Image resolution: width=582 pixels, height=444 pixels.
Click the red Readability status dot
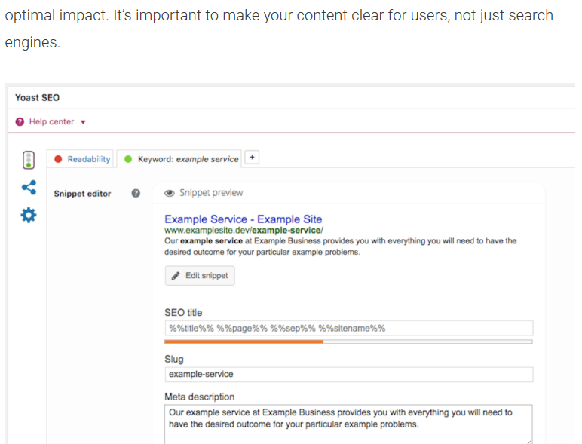(58, 159)
